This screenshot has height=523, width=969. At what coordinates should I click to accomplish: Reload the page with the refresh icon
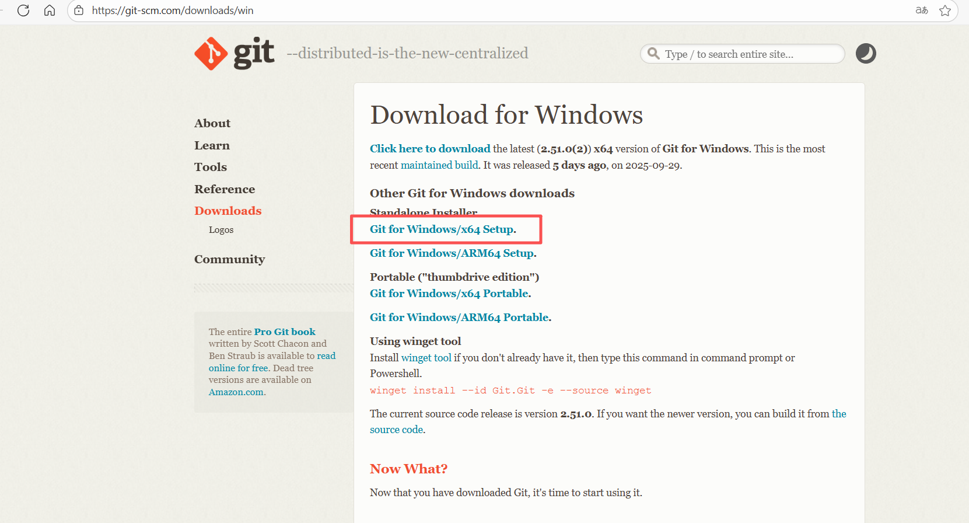(x=23, y=11)
